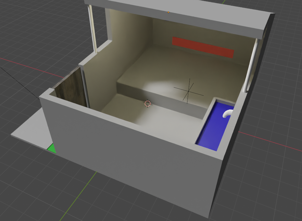This screenshot has width=302, height=221.
Task: Click the red-and-white 3D cursor
Action: pyautogui.click(x=147, y=104)
